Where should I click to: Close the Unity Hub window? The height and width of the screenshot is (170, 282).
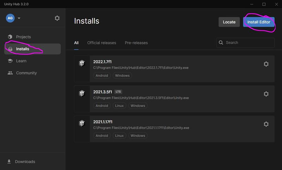click(276, 4)
